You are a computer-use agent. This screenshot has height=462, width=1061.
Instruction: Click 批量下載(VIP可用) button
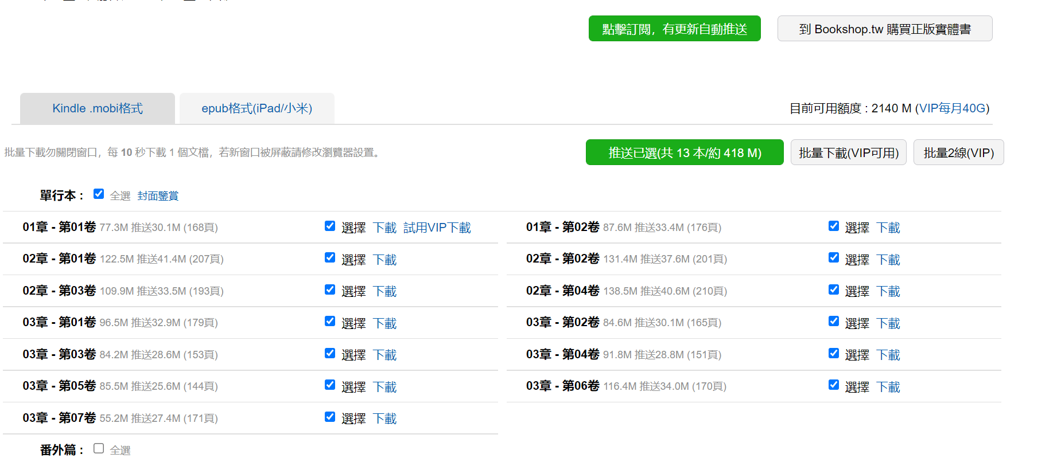[848, 152]
